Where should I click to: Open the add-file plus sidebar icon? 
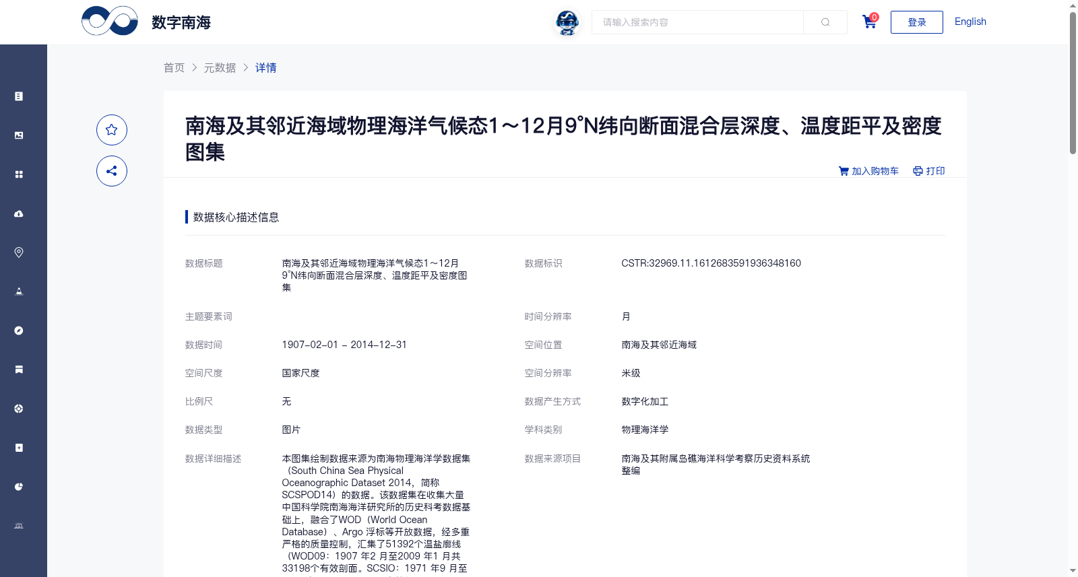coord(19,448)
